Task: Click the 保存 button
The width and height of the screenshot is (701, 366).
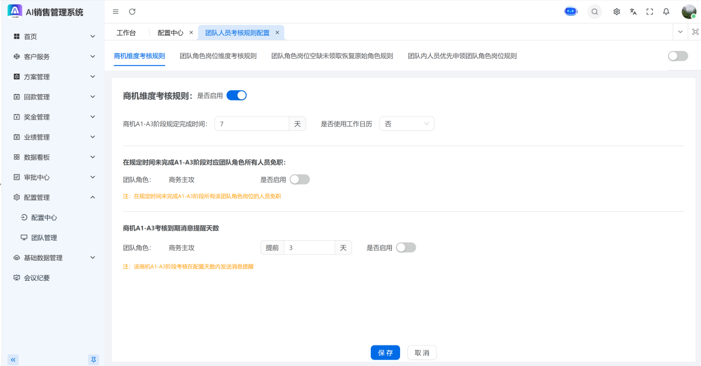Action: click(x=385, y=353)
